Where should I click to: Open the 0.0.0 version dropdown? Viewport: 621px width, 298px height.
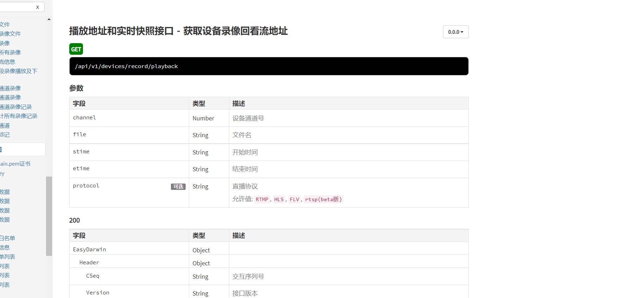456,32
